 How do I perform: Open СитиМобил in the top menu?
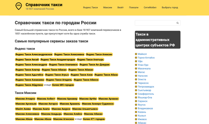click(150, 7)
